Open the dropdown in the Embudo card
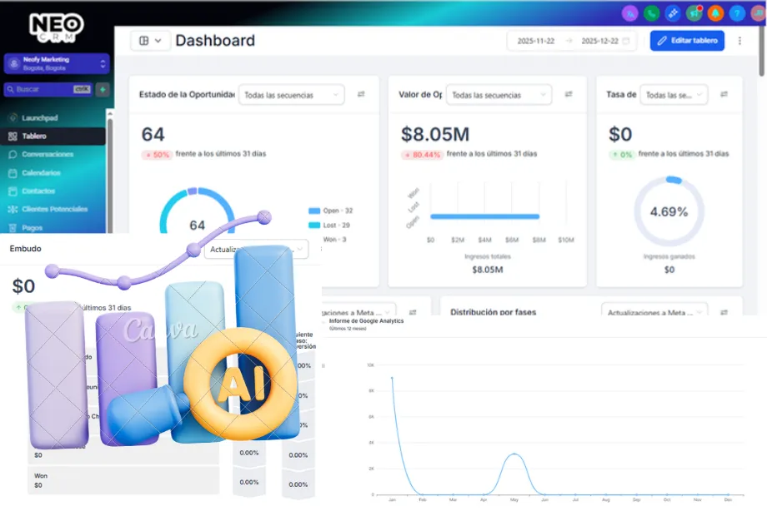The width and height of the screenshot is (767, 516). tap(256, 249)
